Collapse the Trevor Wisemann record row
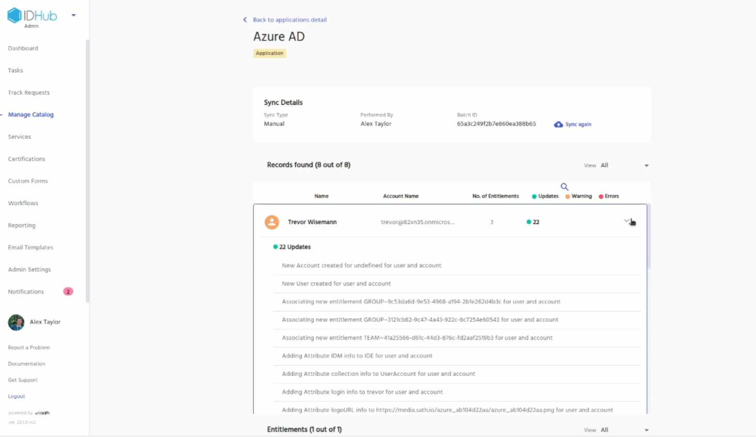Viewport: 756px width, 437px height. click(627, 221)
